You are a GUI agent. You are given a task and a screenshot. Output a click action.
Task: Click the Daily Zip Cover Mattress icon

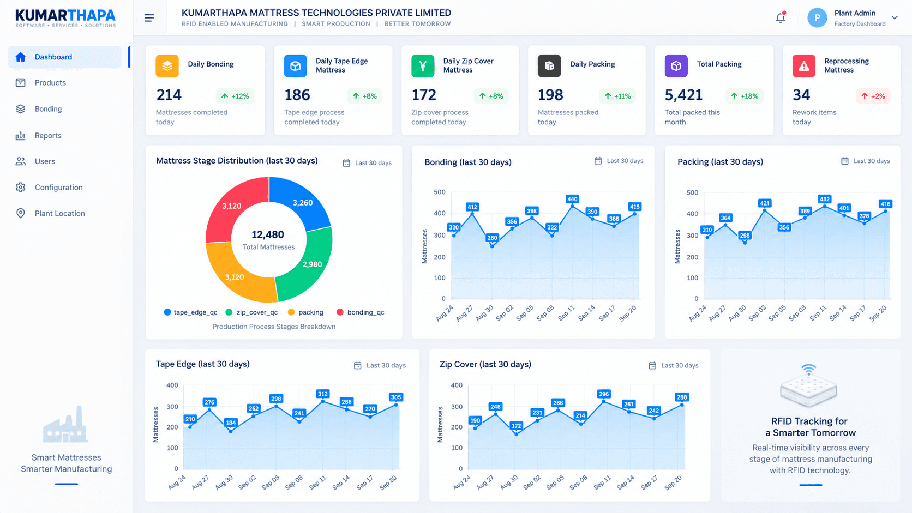click(x=423, y=66)
